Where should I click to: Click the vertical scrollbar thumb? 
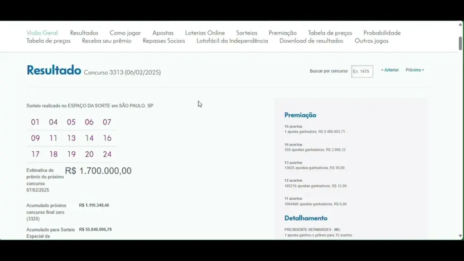460,43
